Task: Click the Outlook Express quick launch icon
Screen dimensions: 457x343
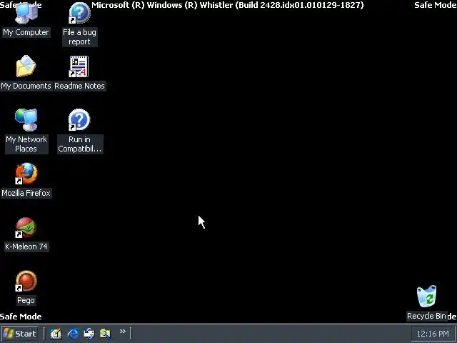Action: click(89, 334)
